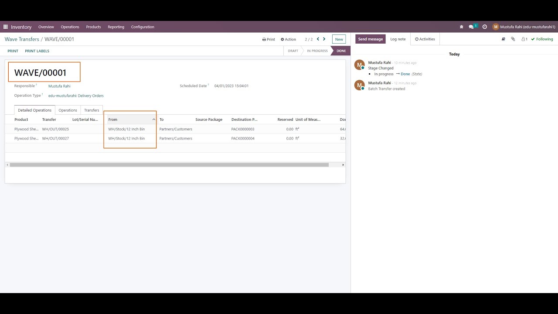Click the PRINT LABELS button
The width and height of the screenshot is (558, 314).
pyautogui.click(x=37, y=51)
